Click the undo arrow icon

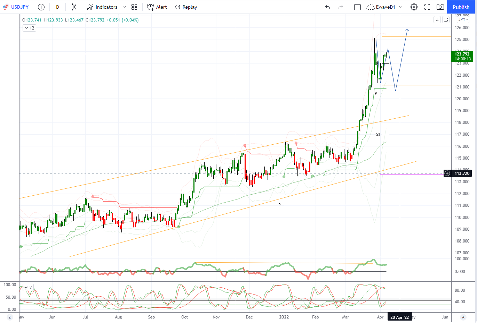point(327,7)
